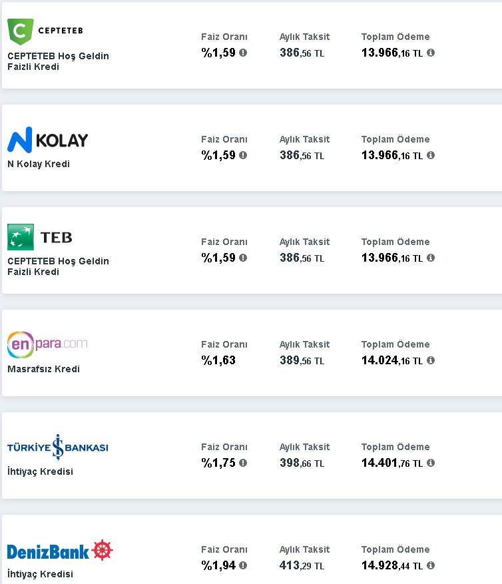Click info icon beside DenizBank %1,94 rate

[243, 565]
